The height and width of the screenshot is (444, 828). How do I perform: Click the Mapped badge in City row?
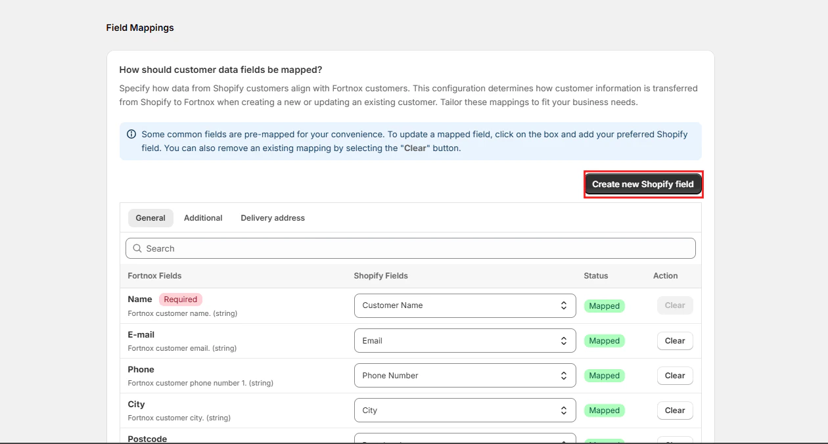[605, 411]
